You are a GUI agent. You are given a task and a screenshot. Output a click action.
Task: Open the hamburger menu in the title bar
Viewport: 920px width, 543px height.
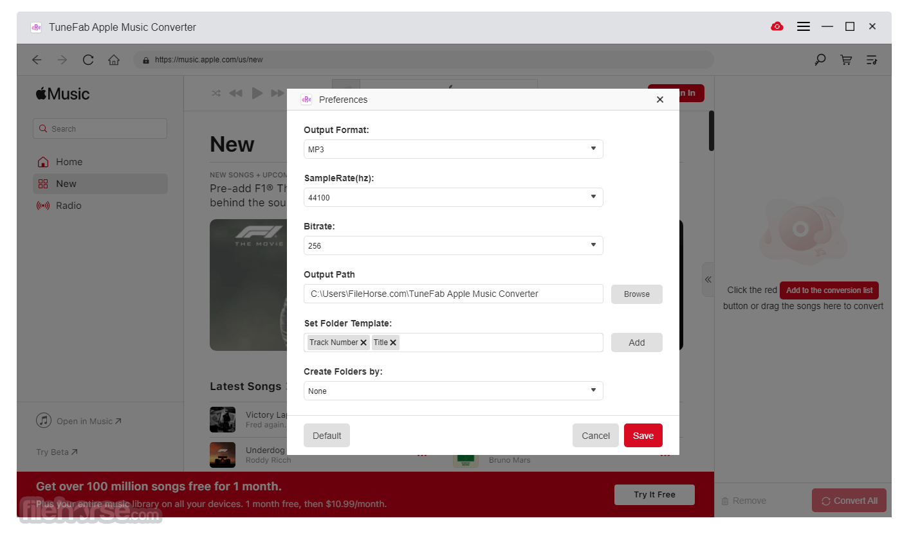point(804,26)
